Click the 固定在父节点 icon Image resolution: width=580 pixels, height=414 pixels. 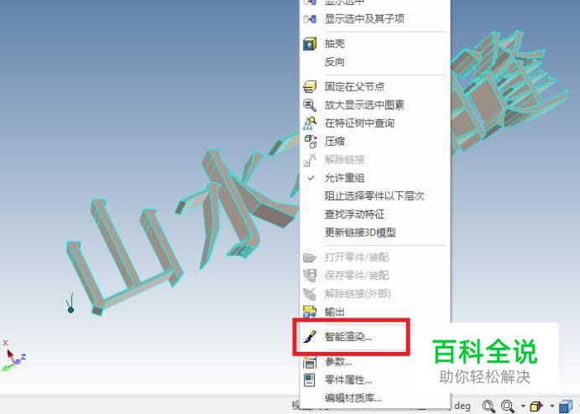pos(310,87)
